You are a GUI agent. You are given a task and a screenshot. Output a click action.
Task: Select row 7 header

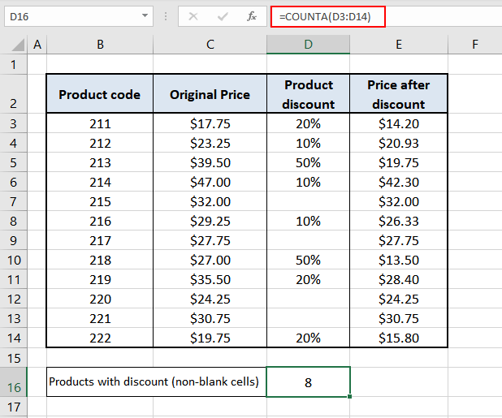(14, 201)
